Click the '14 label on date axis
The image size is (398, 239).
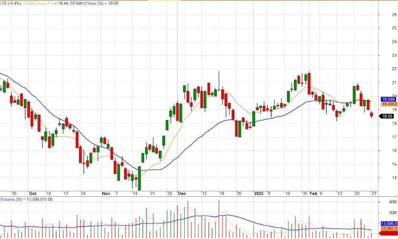click(135, 194)
